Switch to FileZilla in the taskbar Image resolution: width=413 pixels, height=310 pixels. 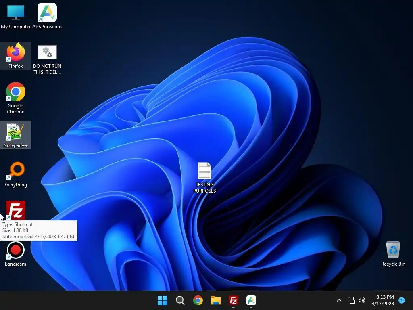pos(234,300)
